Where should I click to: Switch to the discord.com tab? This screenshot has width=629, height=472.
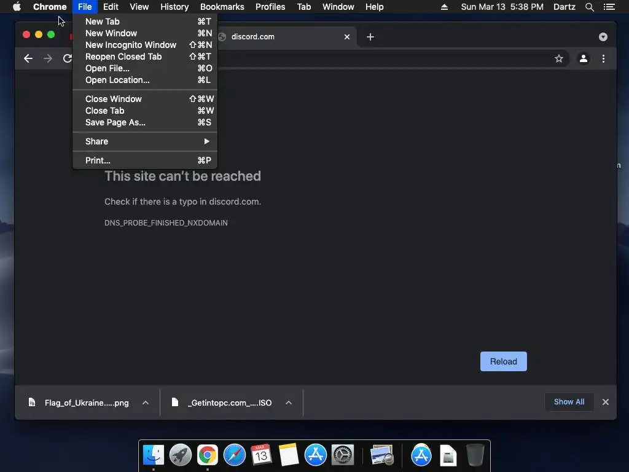(285, 37)
